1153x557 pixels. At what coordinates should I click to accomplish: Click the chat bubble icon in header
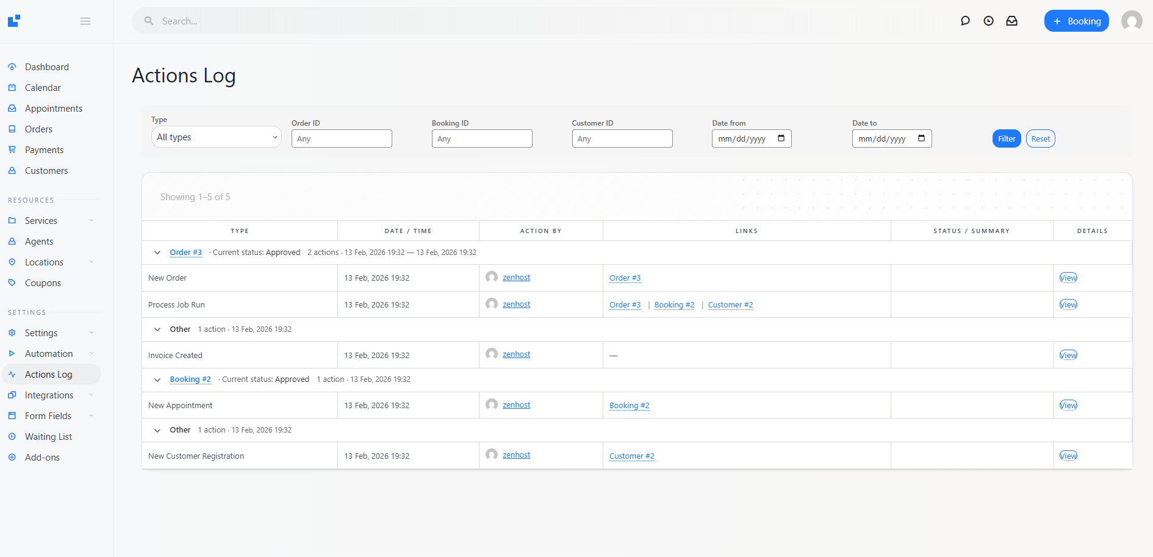tap(965, 21)
